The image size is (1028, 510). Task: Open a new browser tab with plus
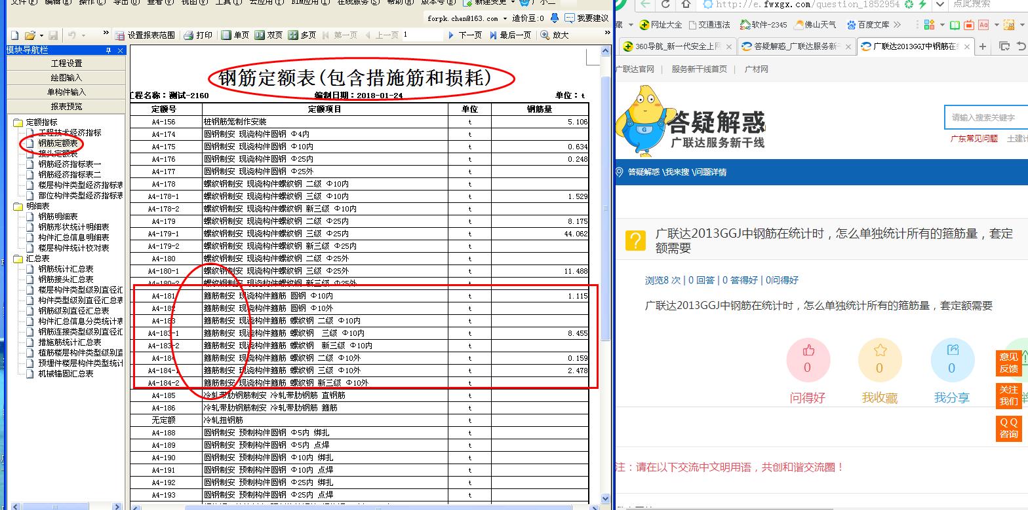coord(982,46)
